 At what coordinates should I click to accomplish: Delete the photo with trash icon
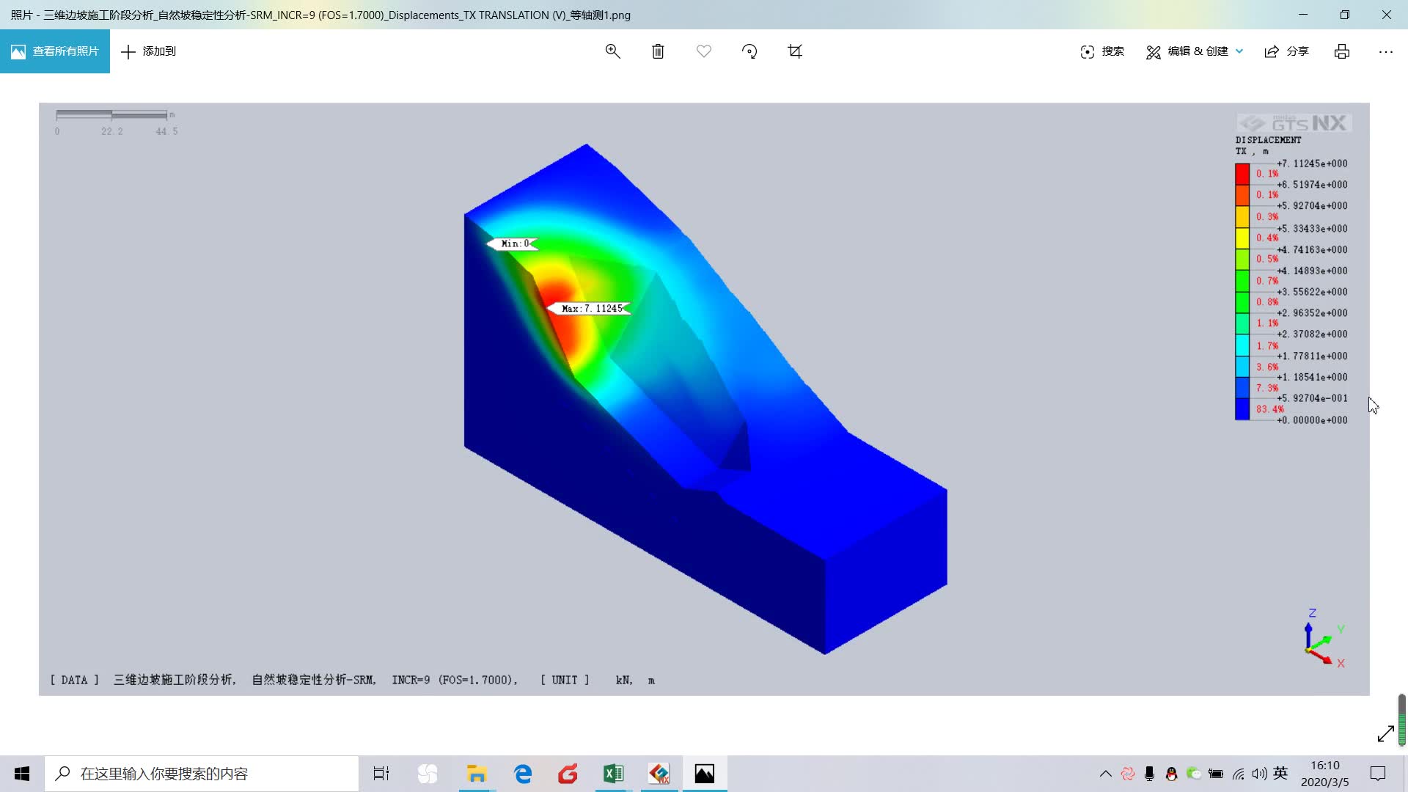tap(659, 51)
